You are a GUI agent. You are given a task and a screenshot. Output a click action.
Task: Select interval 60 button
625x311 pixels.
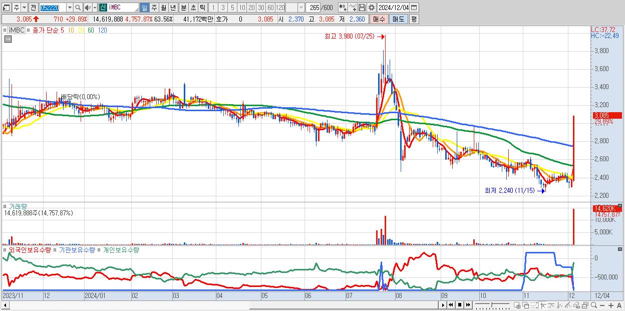(x=270, y=8)
